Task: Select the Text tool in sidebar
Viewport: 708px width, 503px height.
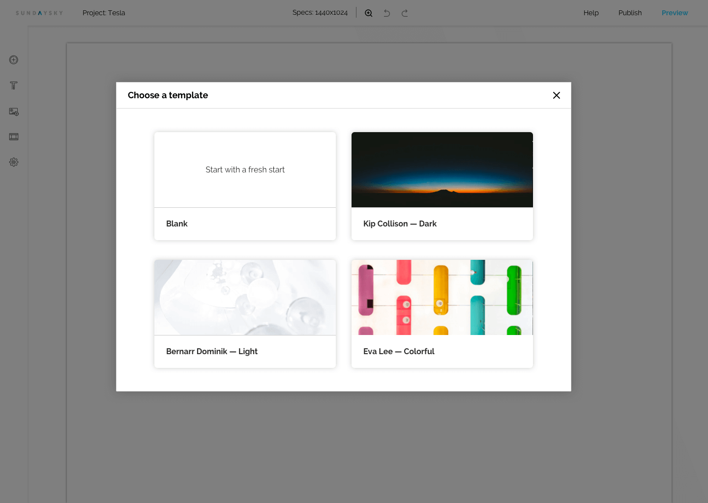Action: click(x=14, y=85)
